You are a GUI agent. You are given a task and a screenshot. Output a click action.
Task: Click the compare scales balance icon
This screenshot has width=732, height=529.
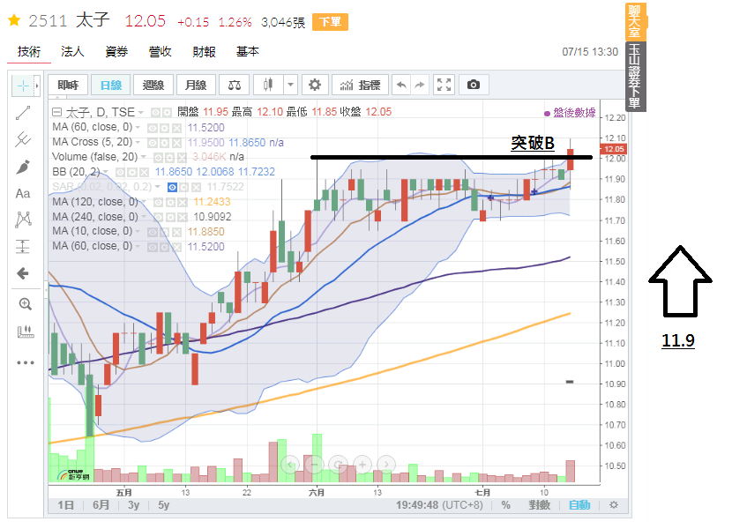(235, 85)
